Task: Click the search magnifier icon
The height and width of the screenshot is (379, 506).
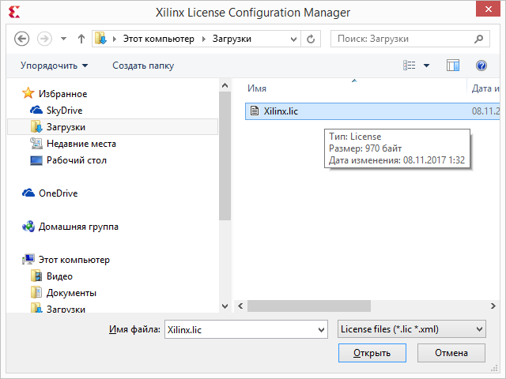Action: pos(479,39)
